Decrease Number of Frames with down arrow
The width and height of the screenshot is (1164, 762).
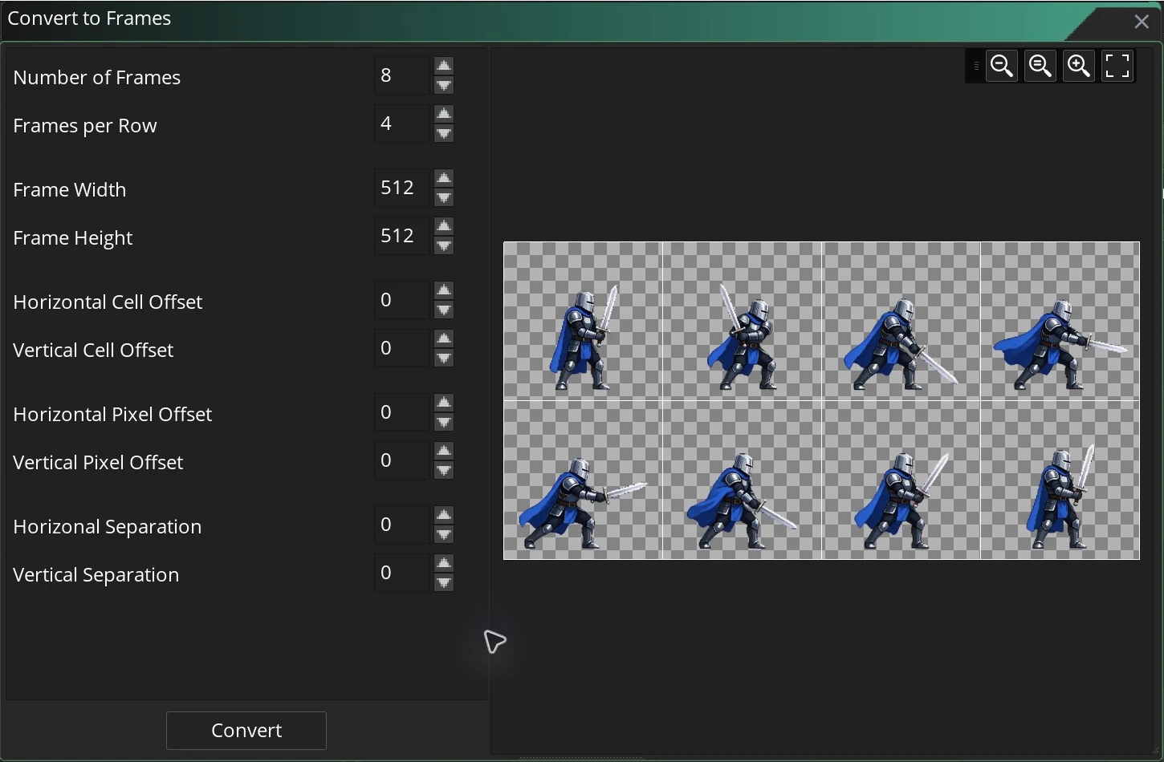pyautogui.click(x=444, y=86)
